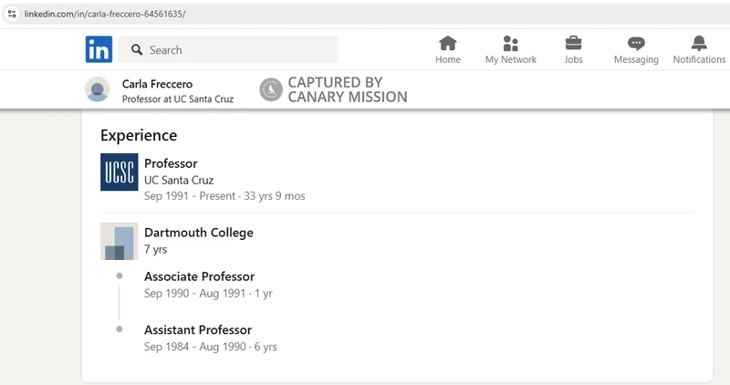This screenshot has width=730, height=385.
Task: Focus the LinkedIn Search field
Action: 228,49
